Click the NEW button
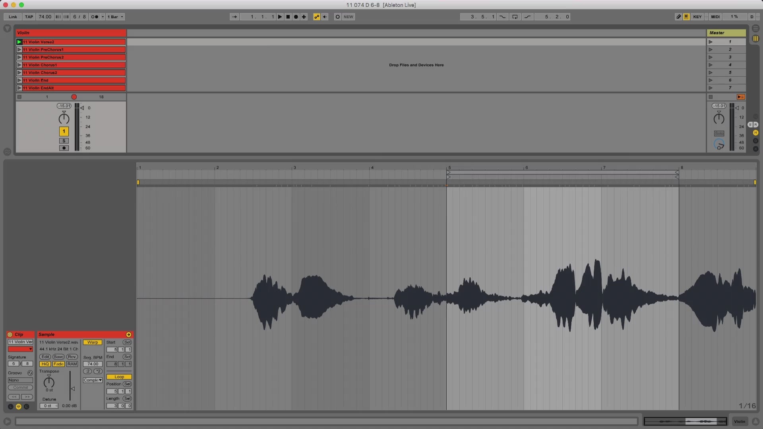Screen dimensions: 763x429 [x=349, y=17]
